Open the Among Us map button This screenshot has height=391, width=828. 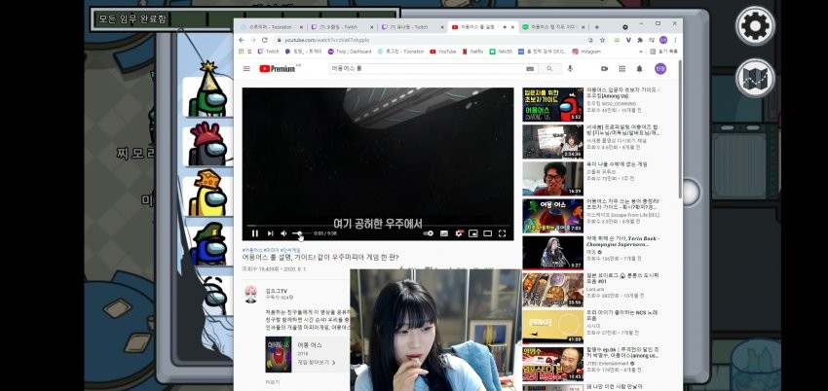click(x=755, y=78)
